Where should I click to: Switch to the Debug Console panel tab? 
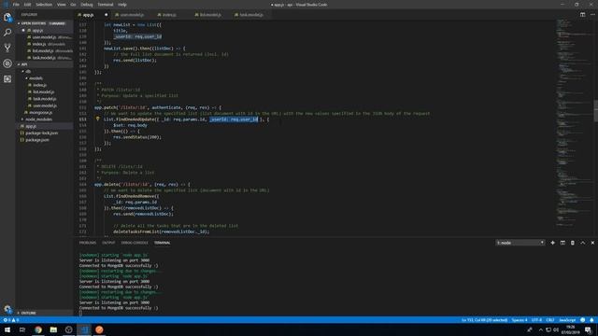135,243
